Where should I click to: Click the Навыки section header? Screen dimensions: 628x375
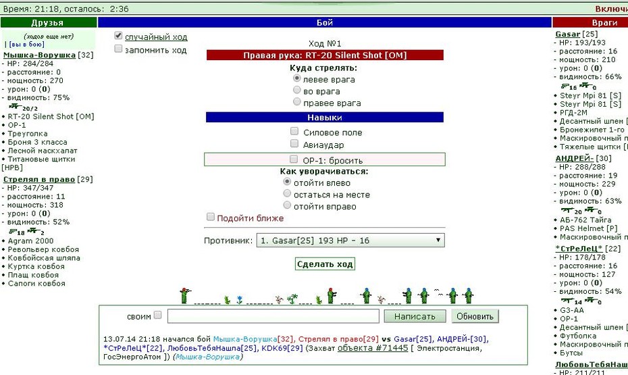pos(325,118)
